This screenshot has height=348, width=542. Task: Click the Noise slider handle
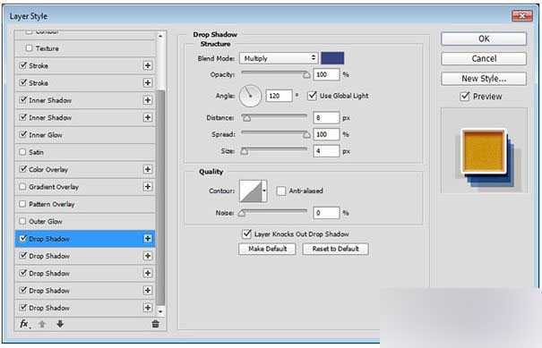pyautogui.click(x=242, y=213)
